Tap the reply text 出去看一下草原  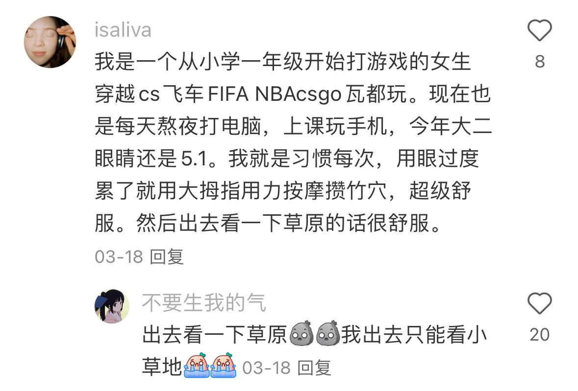pyautogui.click(x=215, y=335)
